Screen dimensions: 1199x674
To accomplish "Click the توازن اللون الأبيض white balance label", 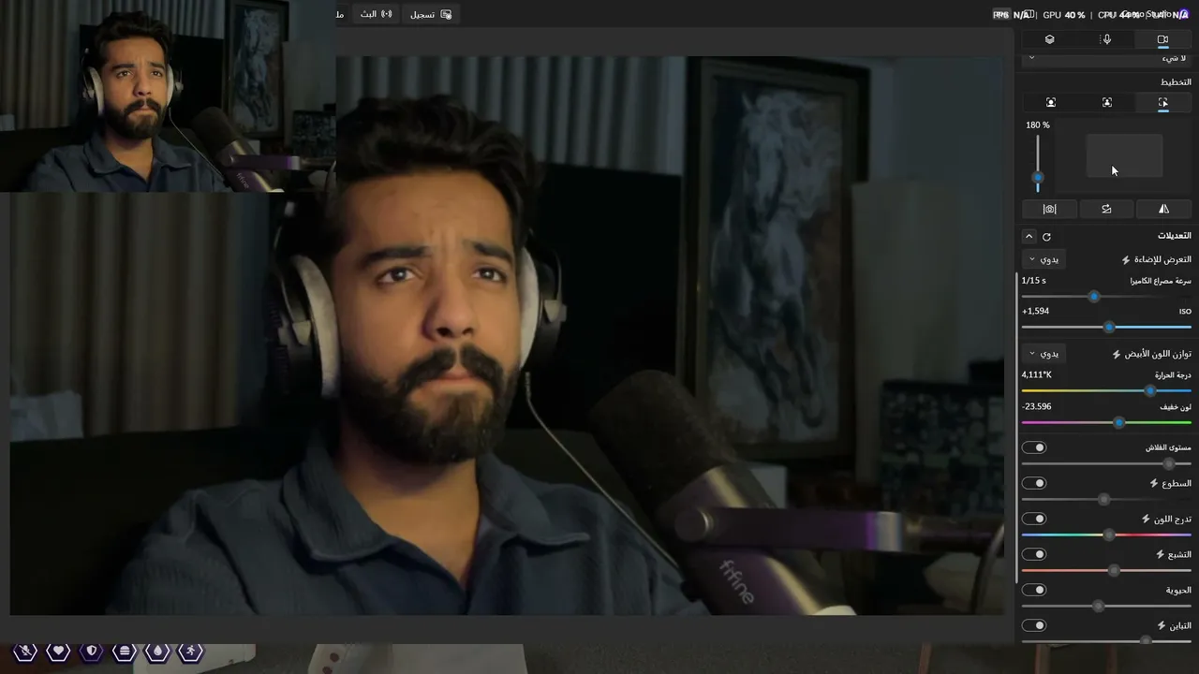I will (1158, 354).
